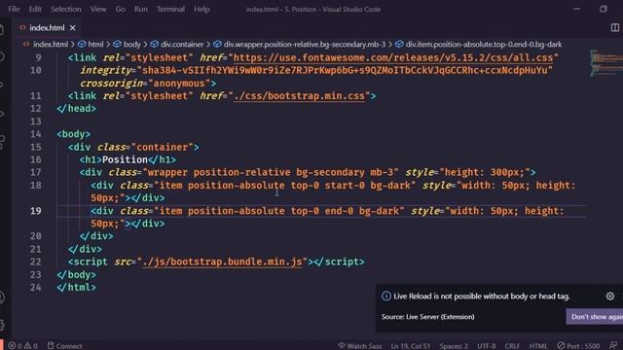Click the feedback icon in status bar
Screen dimensions: 623x350
[x=613, y=346]
